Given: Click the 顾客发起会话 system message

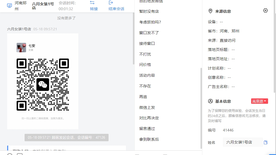Looking at the screenshot, I should click(67, 137).
